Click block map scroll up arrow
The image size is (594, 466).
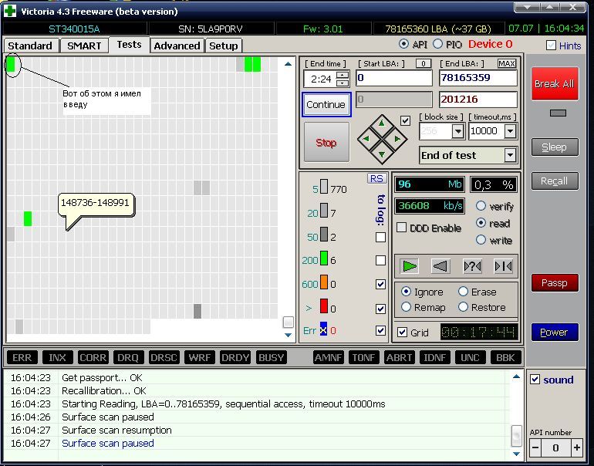(288, 63)
